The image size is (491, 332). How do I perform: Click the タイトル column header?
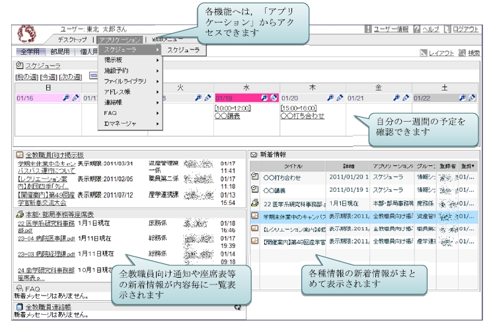point(293,166)
